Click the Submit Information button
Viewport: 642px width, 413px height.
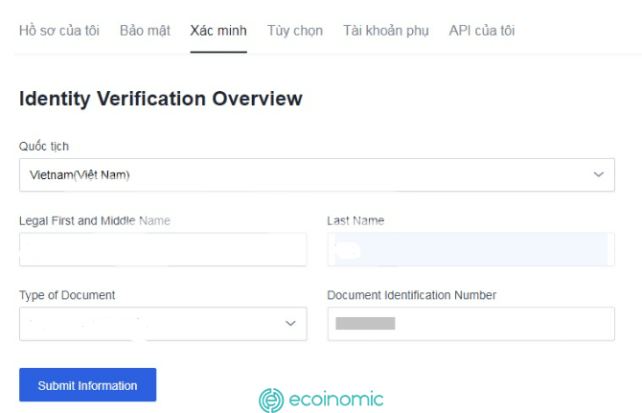pyautogui.click(x=87, y=385)
